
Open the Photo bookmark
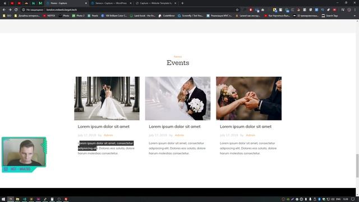pos(64,16)
